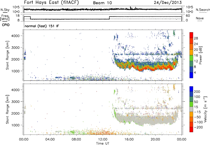Click the '08:00' time tick label
The image size is (210, 145).
tap(76, 140)
